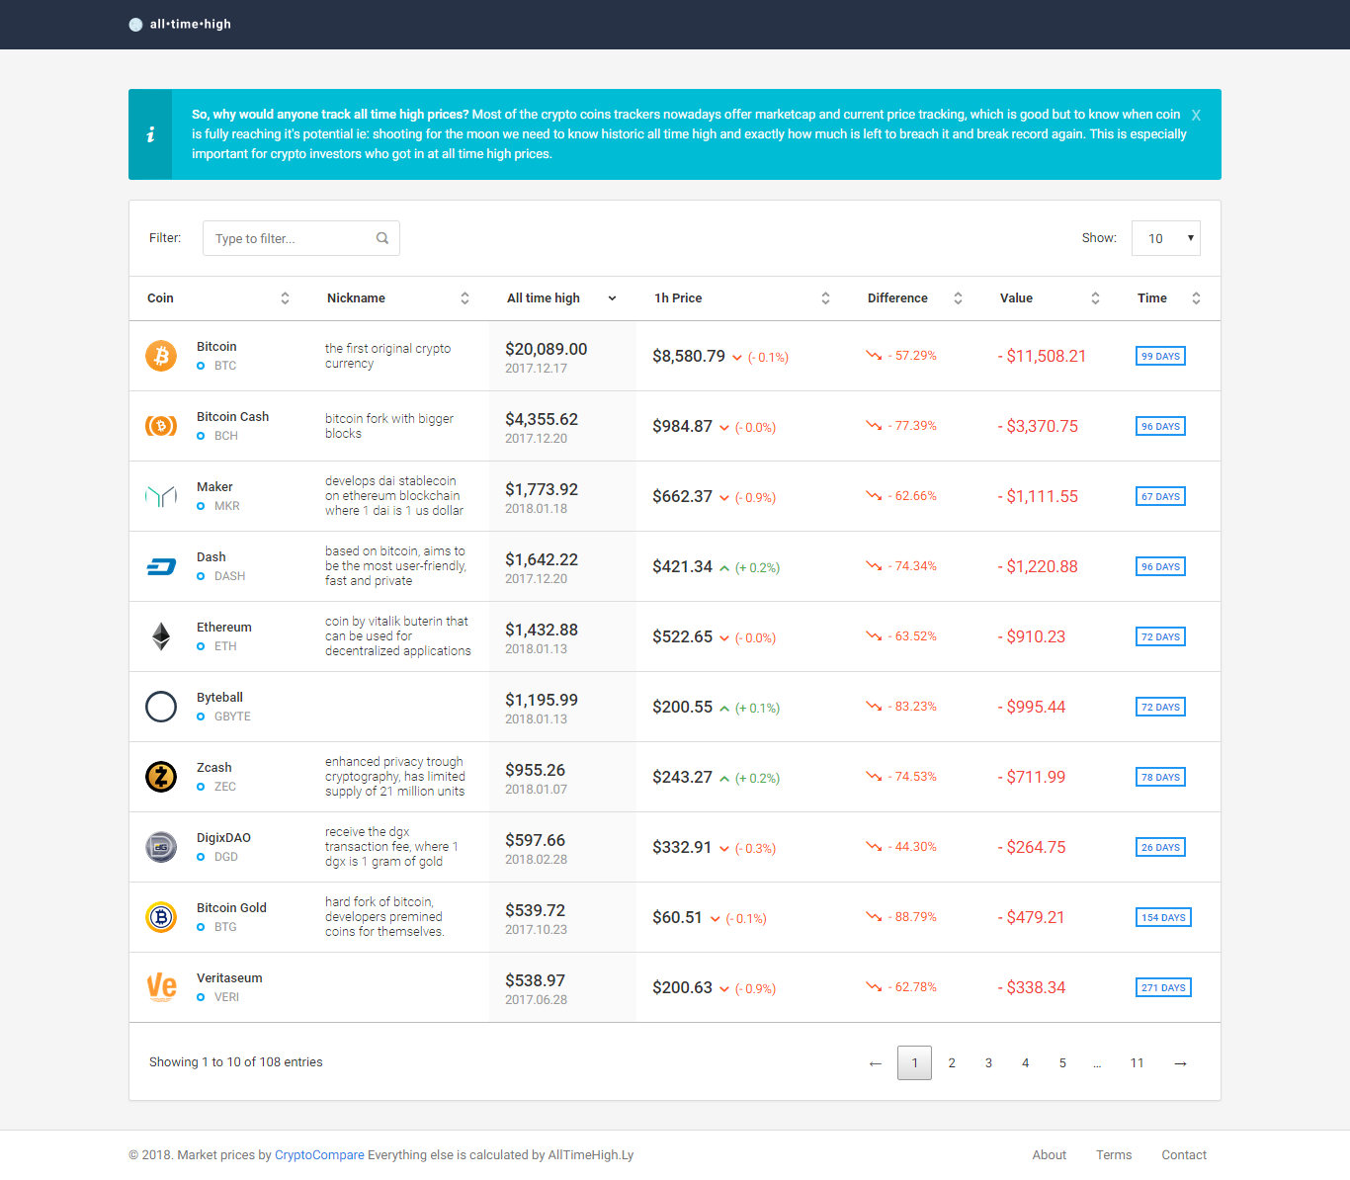Click the blue dot beside VERI ticker
Screen dimensions: 1350x1180
point(201,997)
